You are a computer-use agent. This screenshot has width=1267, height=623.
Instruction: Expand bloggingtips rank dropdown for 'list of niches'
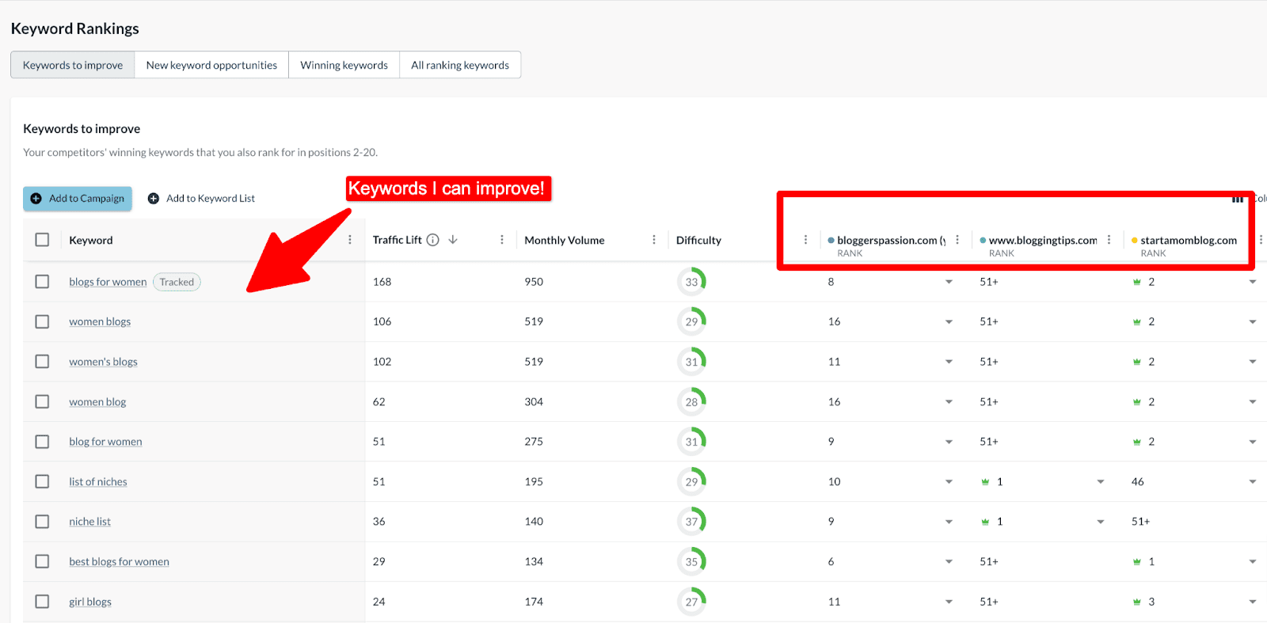(x=1100, y=481)
